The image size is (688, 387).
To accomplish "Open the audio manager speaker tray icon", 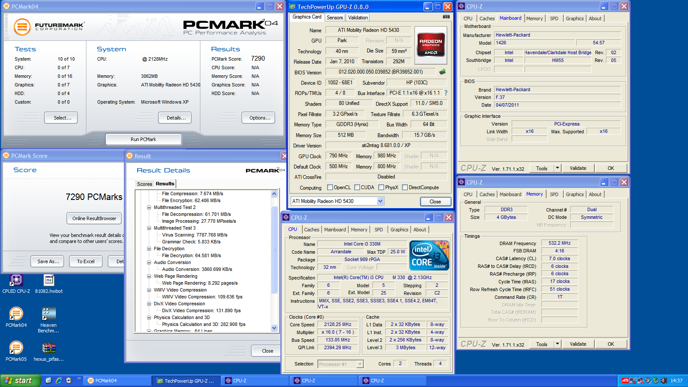I will point(648,381).
